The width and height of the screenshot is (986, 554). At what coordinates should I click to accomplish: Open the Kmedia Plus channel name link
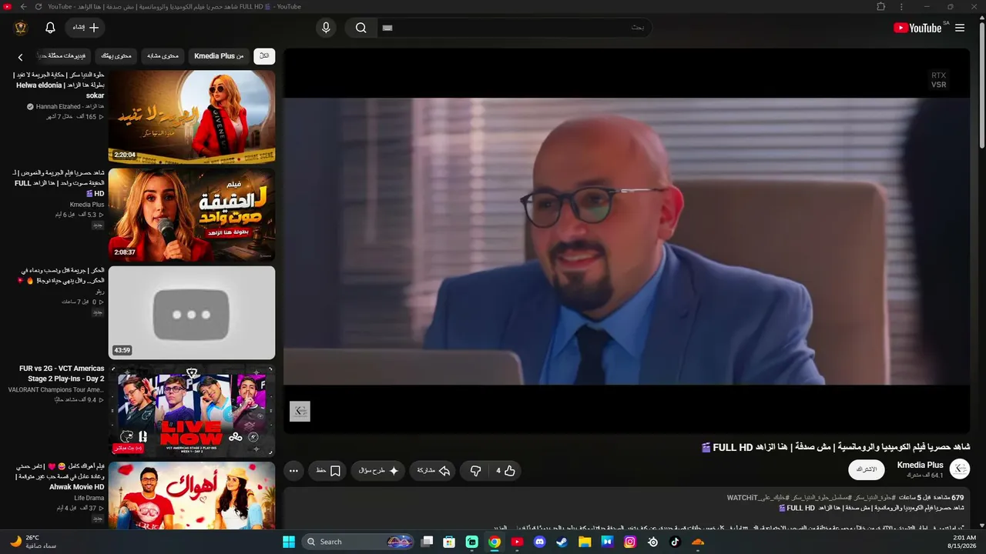(921, 465)
